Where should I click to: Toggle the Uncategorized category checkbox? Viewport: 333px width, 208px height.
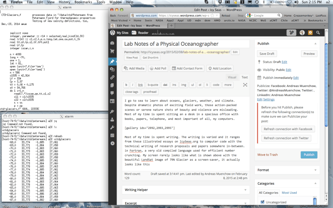tap(262, 202)
